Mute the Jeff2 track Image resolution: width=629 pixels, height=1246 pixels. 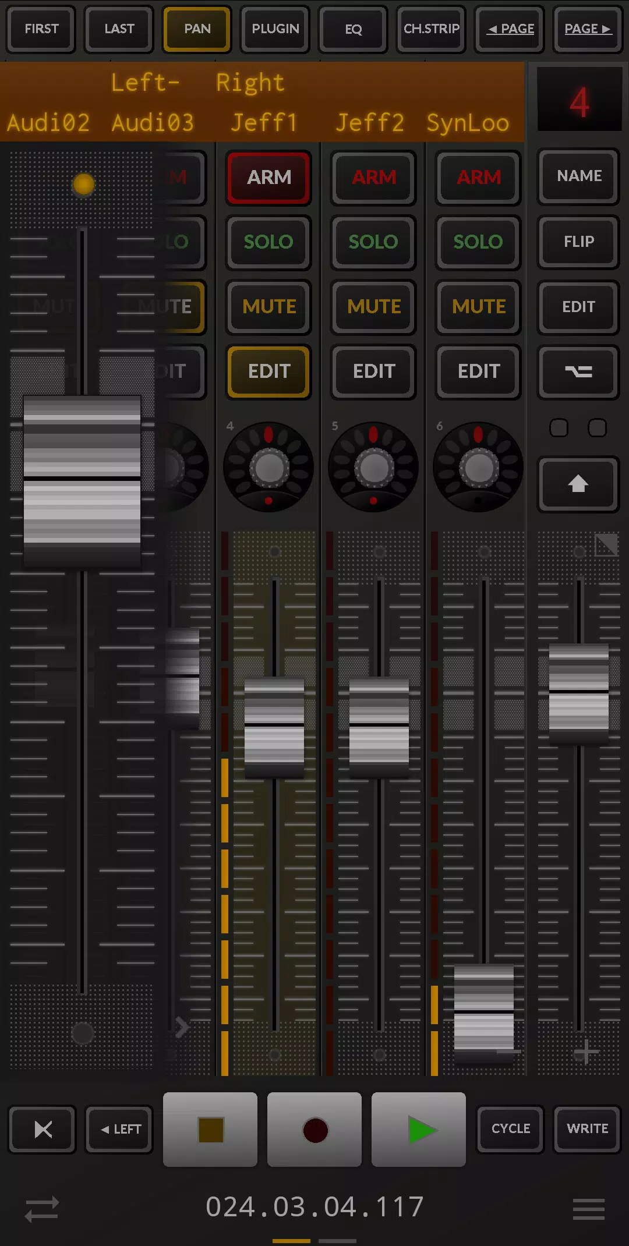[x=373, y=307]
